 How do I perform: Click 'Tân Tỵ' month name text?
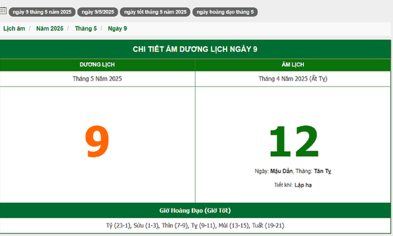coord(322,171)
